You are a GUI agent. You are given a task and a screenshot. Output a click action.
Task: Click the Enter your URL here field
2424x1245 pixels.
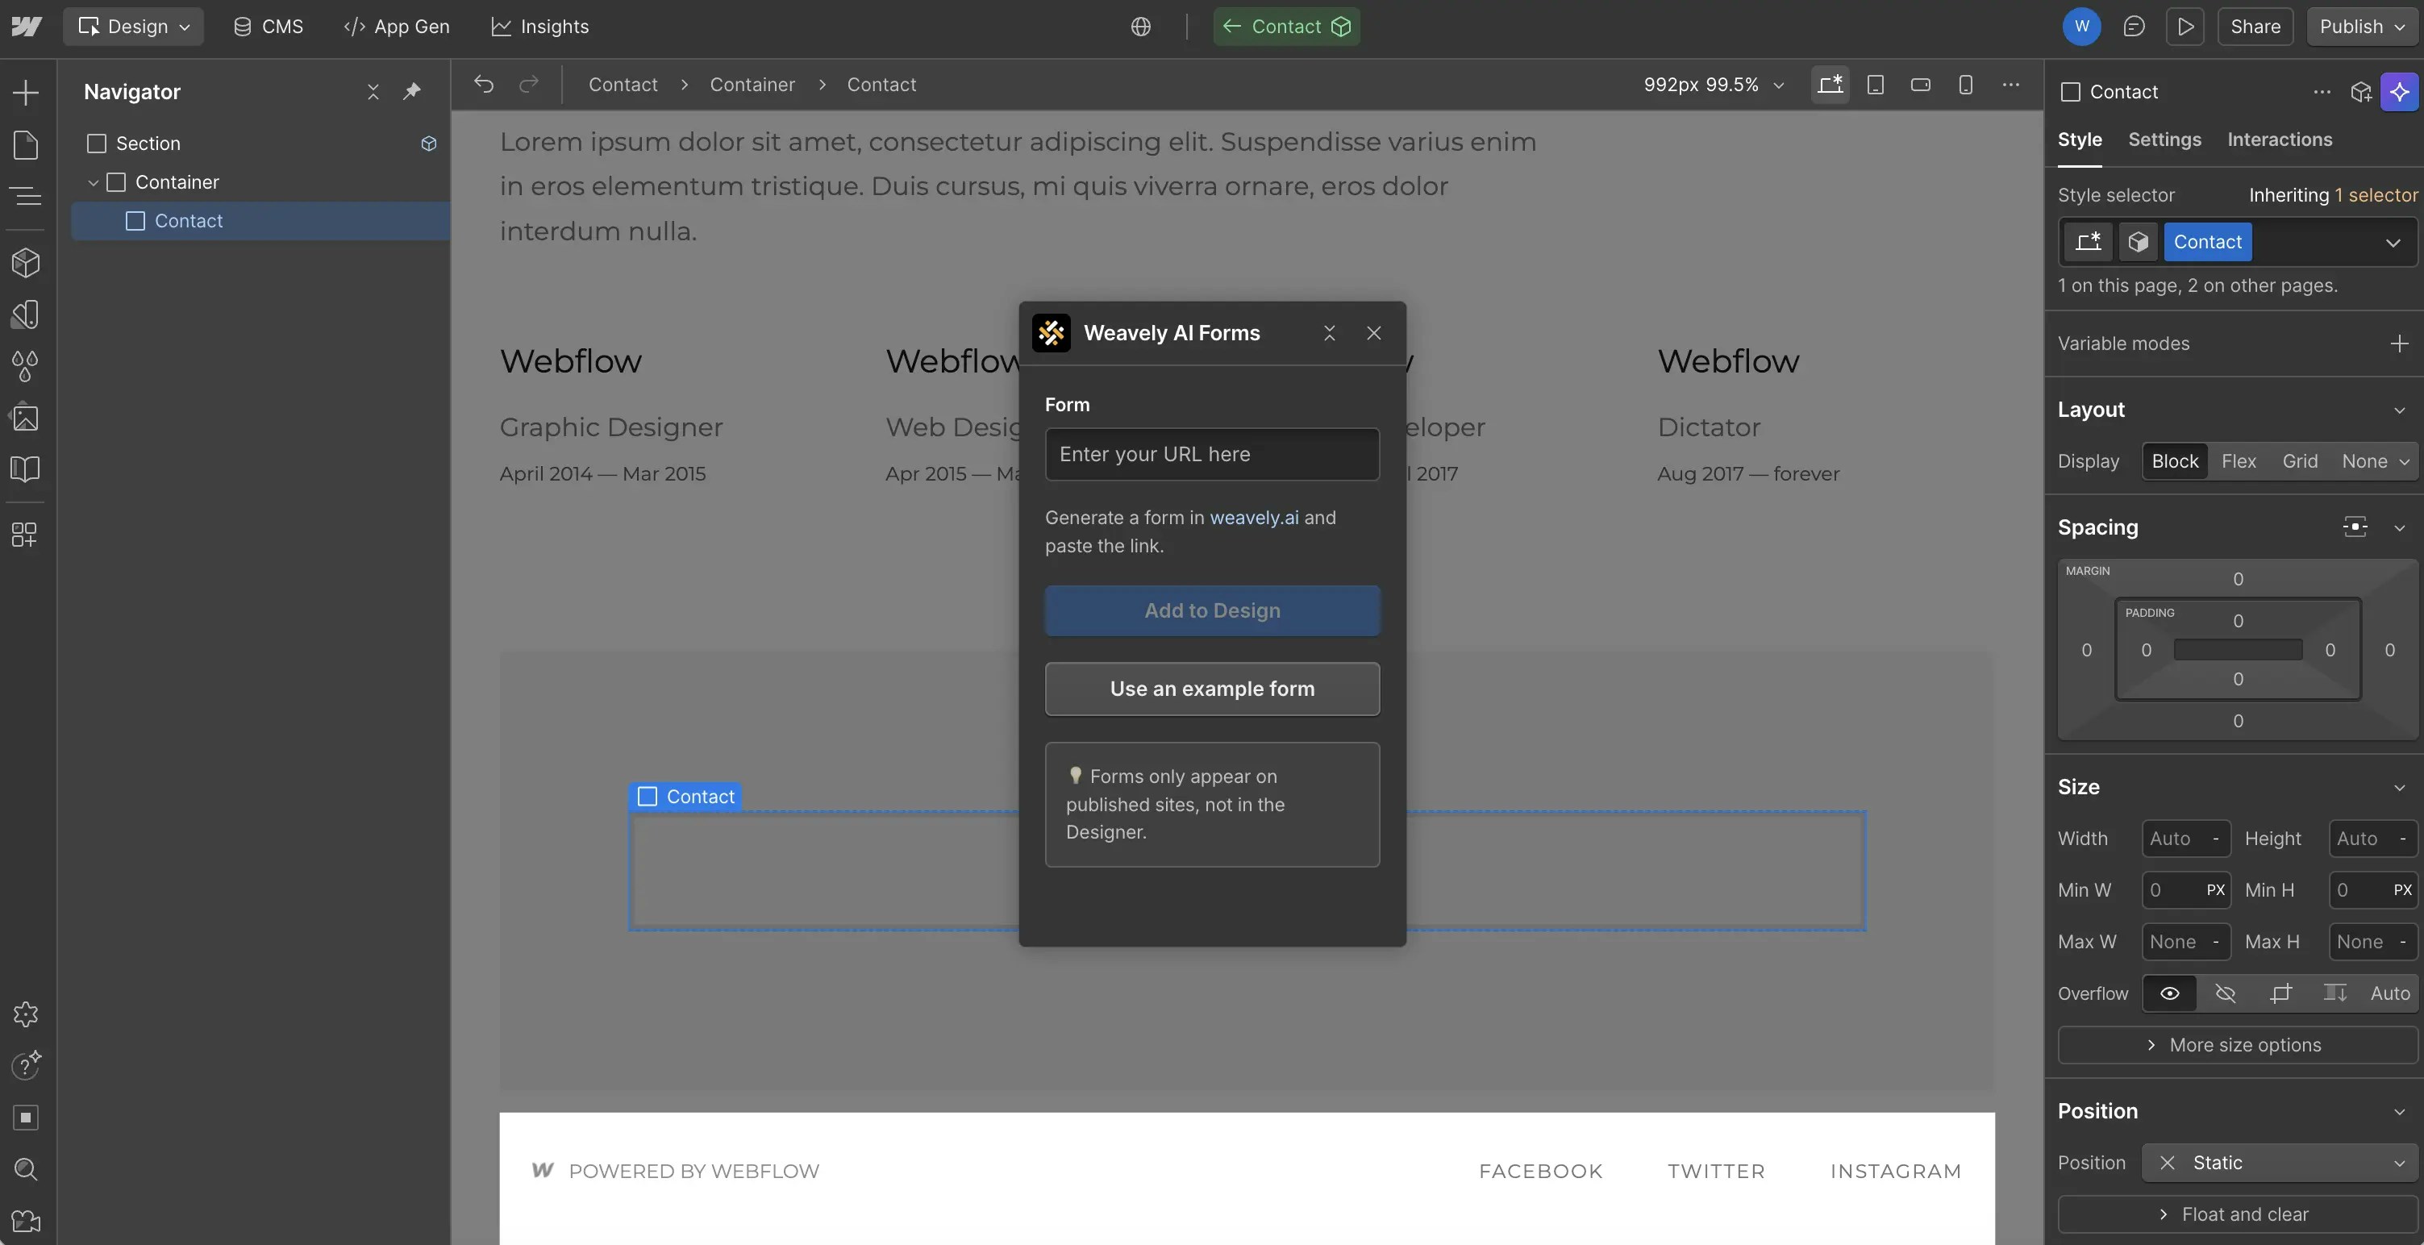pos(1212,454)
